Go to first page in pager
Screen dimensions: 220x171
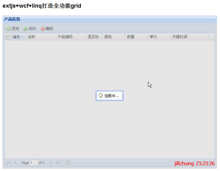coord(9,163)
